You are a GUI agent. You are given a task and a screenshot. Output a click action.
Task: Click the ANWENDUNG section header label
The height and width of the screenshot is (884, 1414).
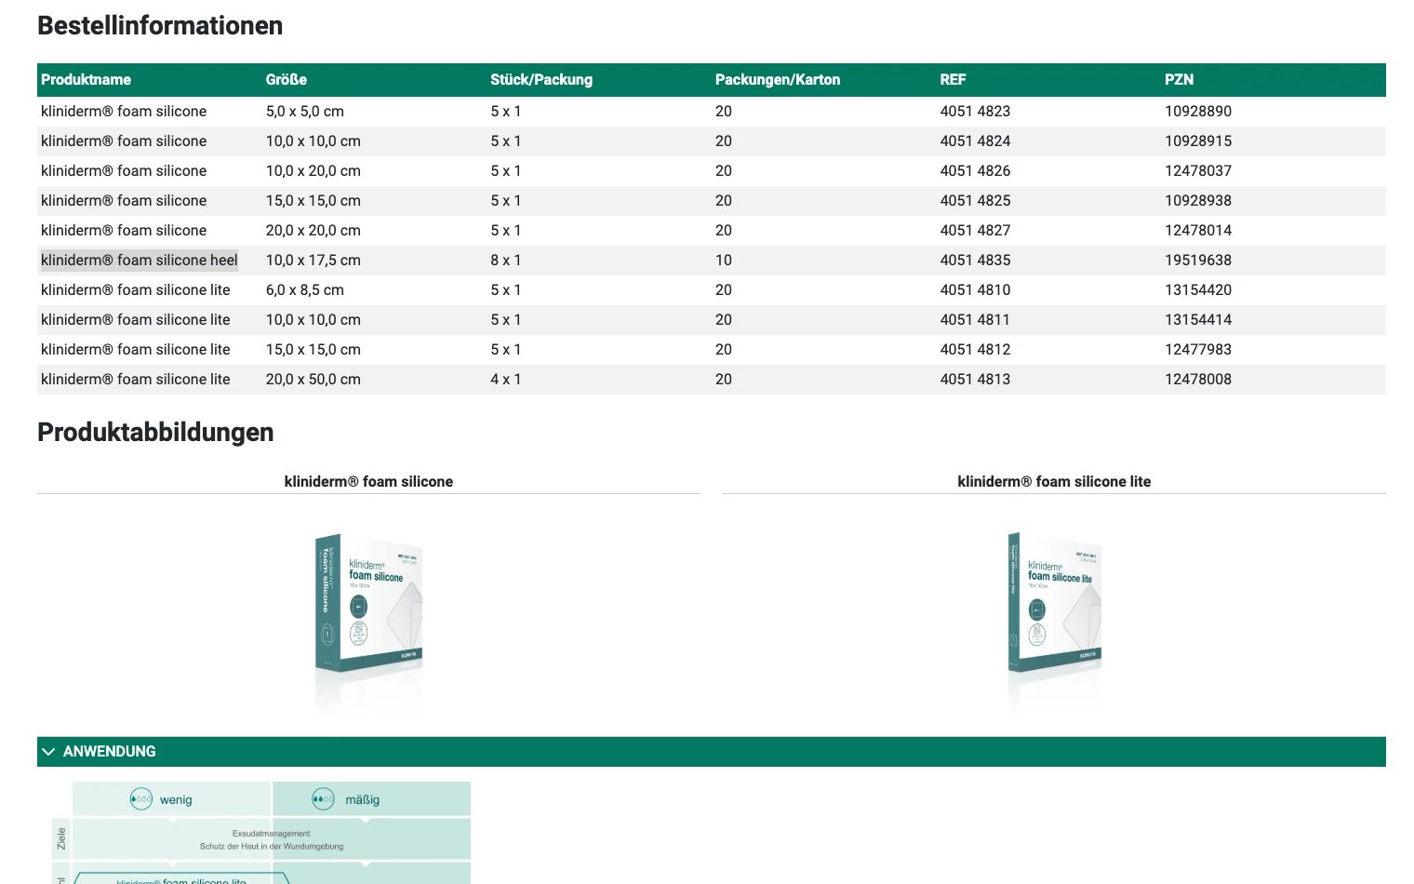coord(110,752)
